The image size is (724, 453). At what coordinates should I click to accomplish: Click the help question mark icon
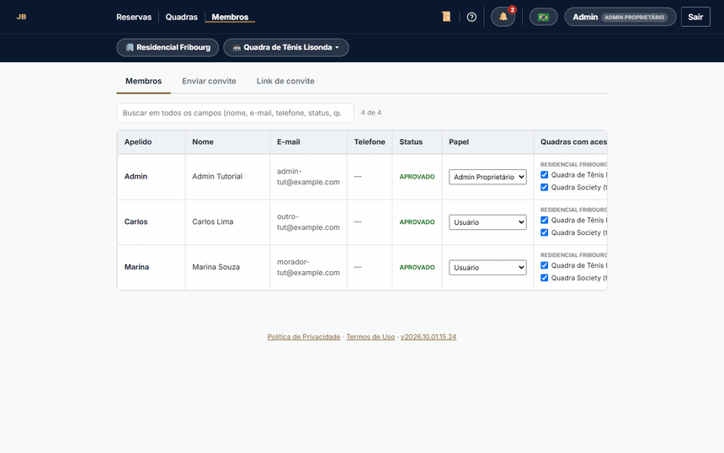coord(471,17)
